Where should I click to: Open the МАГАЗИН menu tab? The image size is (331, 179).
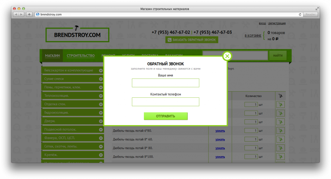pos(52,55)
